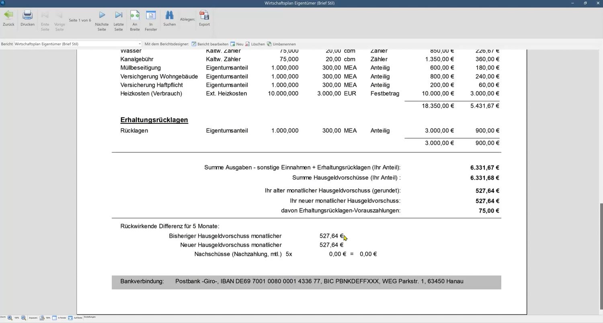Rename report via Umbenennen

[x=281, y=44]
